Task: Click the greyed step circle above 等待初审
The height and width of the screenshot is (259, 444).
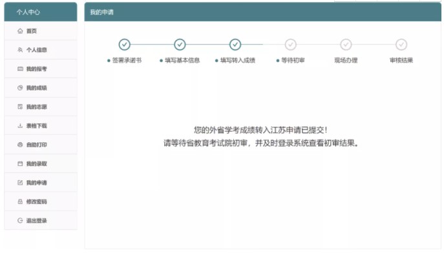Action: coord(291,45)
